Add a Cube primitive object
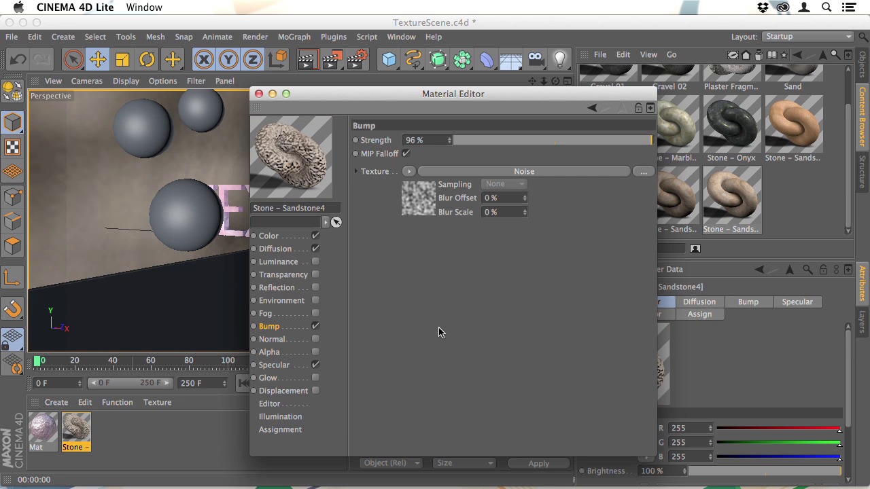870x489 pixels. point(389,60)
